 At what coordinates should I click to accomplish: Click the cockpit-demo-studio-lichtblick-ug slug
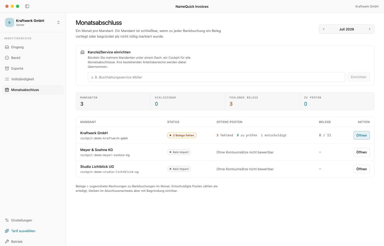coord(109,172)
